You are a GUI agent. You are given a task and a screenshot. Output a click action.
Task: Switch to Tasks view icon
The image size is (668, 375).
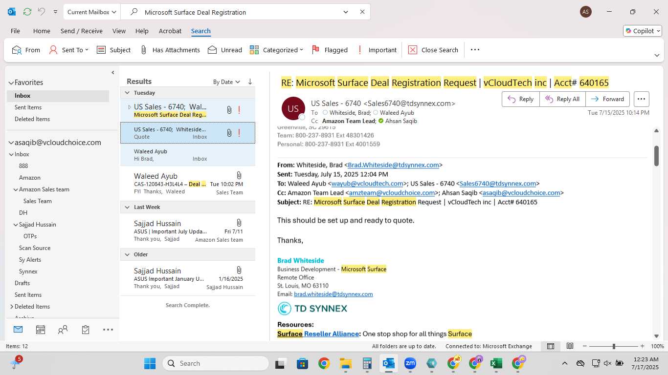(86, 330)
